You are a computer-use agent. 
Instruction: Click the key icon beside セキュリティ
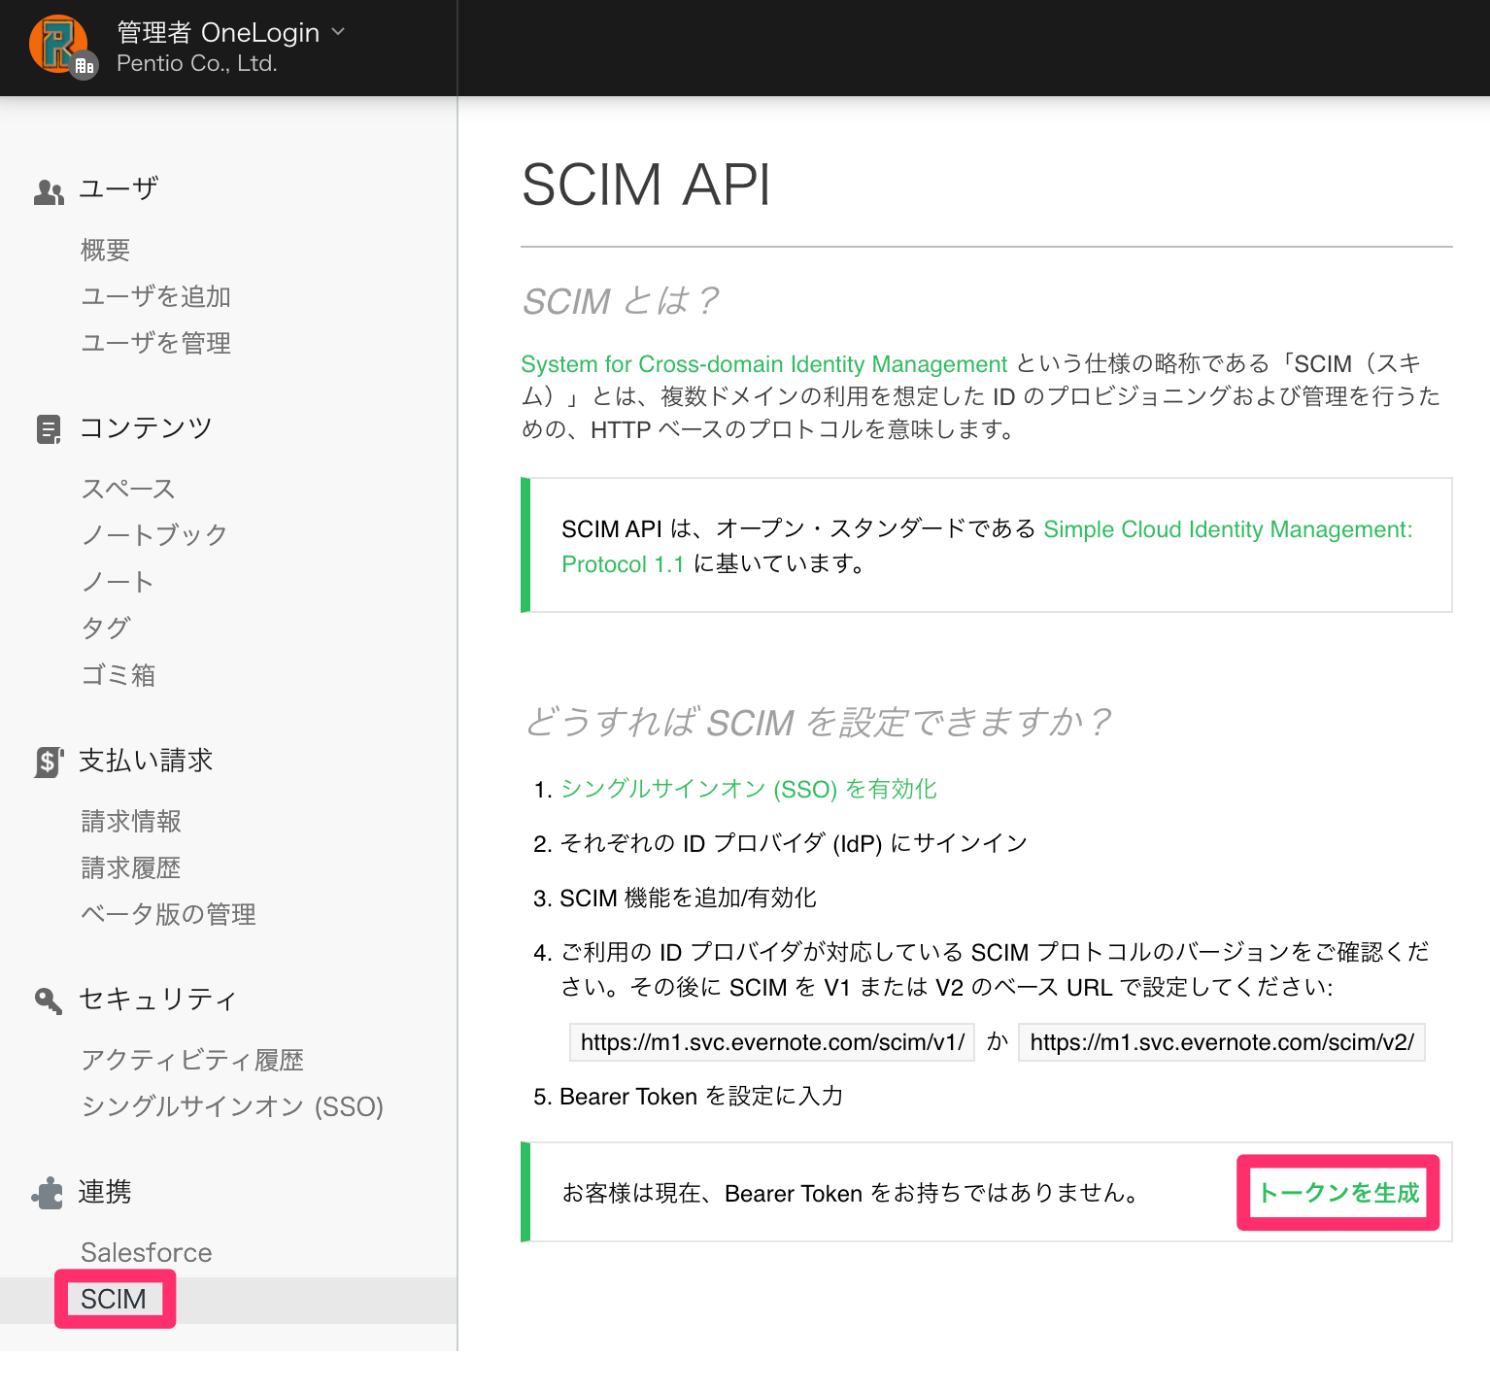coord(49,1000)
